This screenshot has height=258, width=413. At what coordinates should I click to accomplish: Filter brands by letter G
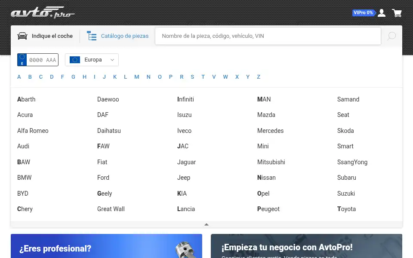[x=73, y=77]
